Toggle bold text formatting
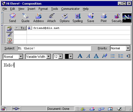 point(80,56)
